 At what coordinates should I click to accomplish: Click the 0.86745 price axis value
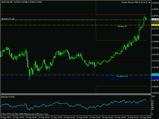[155, 80]
